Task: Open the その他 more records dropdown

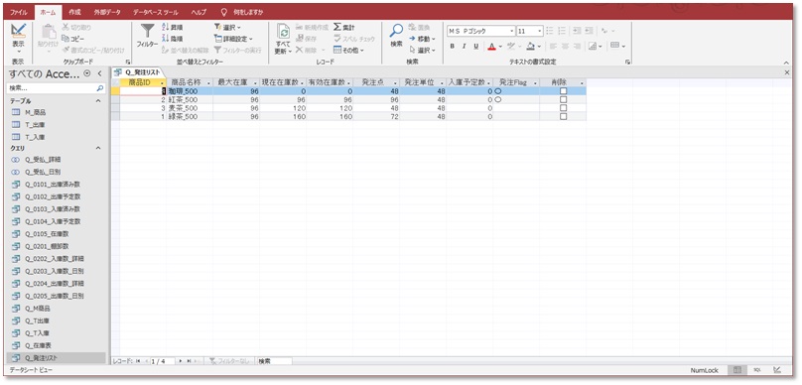Action: pyautogui.click(x=348, y=50)
